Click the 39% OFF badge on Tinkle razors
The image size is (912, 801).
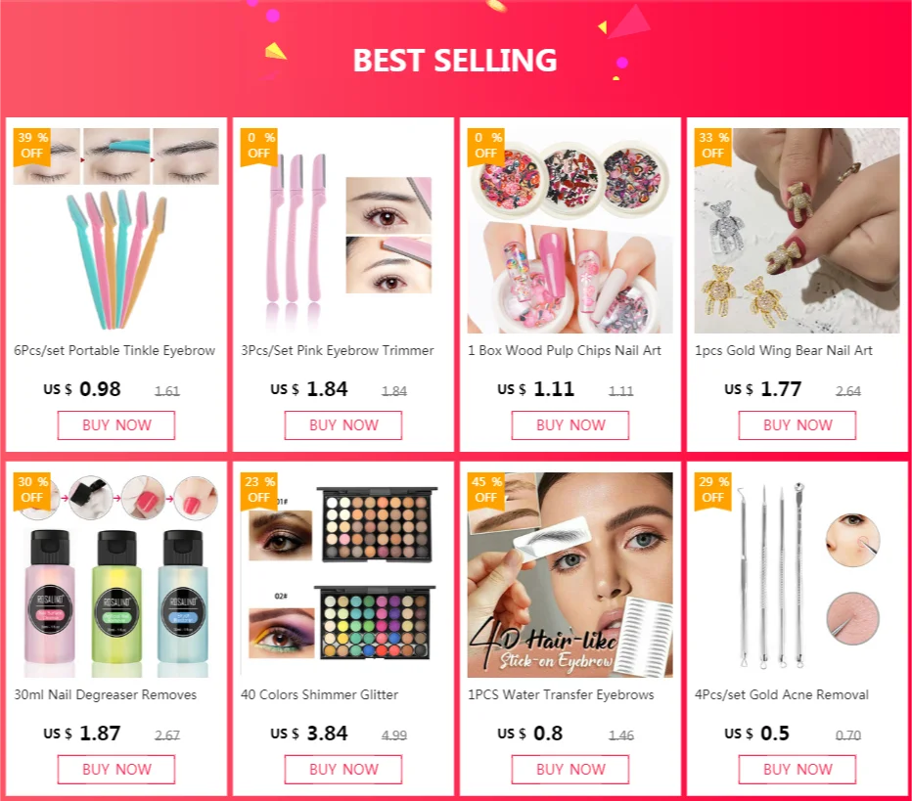(x=32, y=147)
